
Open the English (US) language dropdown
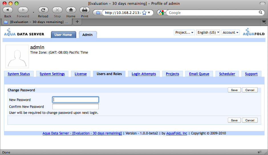click(x=208, y=33)
